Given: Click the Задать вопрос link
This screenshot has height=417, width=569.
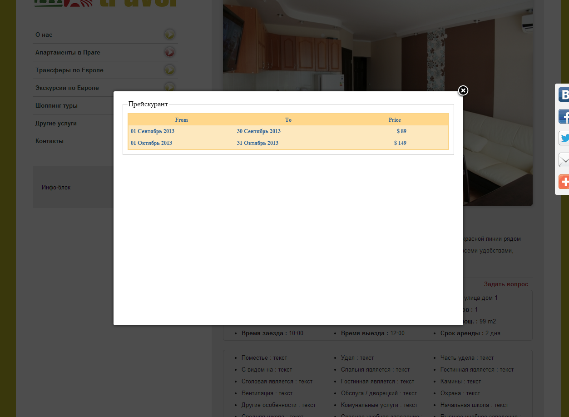Looking at the screenshot, I should [506, 284].
